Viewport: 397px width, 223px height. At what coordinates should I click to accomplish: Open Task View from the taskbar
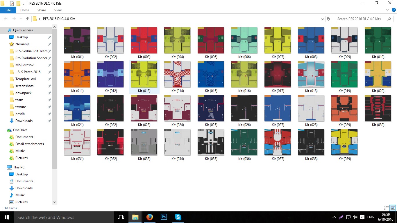[121, 217]
